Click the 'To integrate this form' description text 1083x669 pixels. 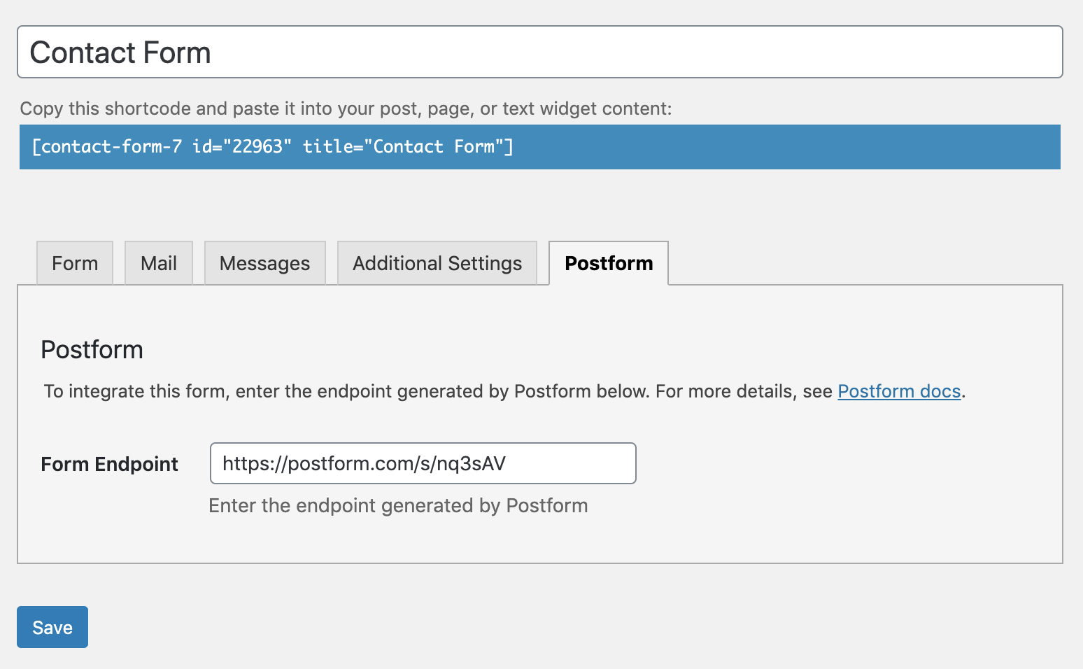(504, 391)
